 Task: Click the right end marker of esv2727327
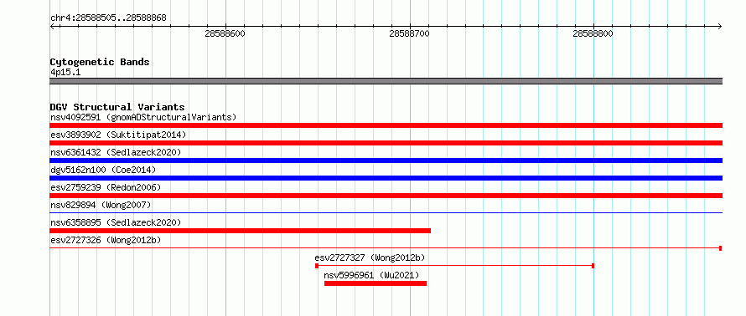(593, 266)
